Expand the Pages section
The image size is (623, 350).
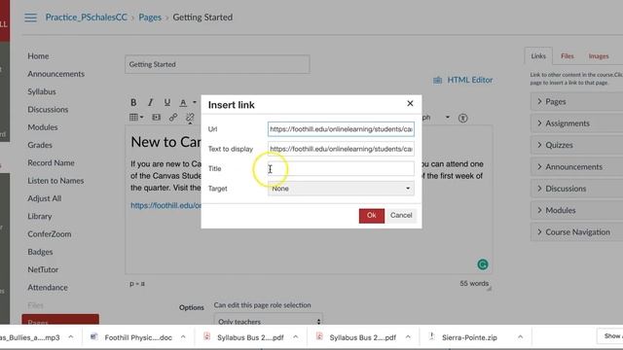tap(576, 101)
